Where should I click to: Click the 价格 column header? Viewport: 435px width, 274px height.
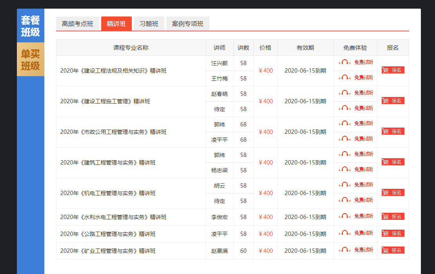[x=266, y=48]
